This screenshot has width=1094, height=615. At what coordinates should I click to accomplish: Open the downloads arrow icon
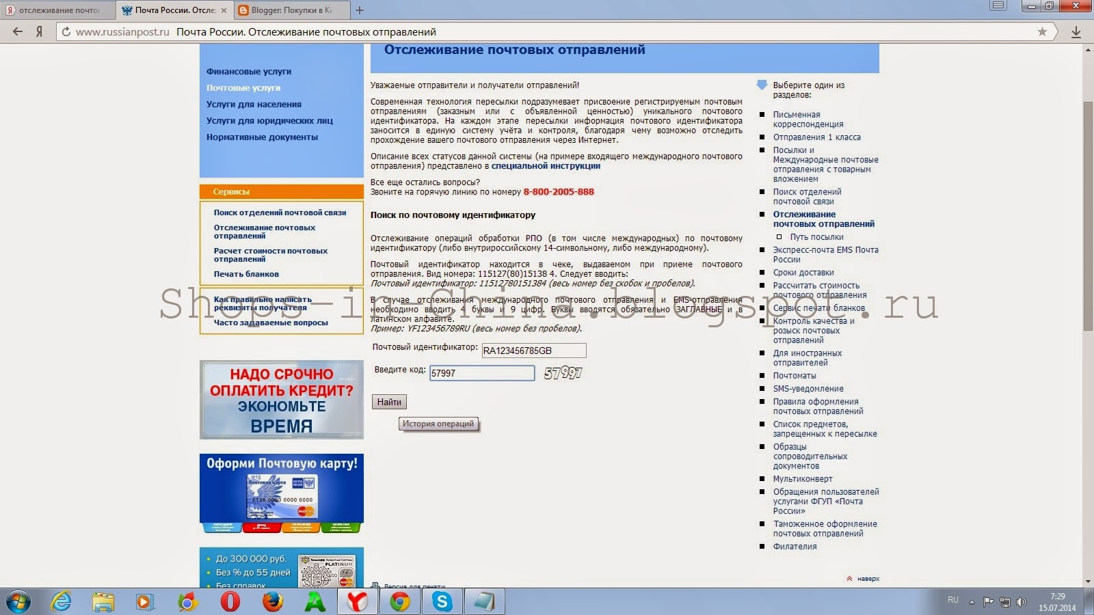1076,31
